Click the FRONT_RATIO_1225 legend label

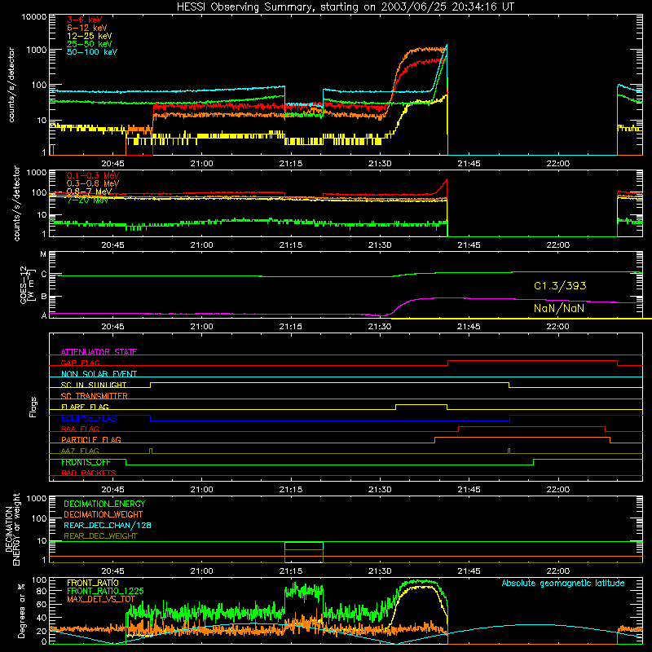coord(105,591)
